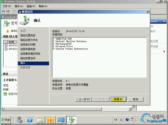Select the 指定恢复选项 wizard step

point(28,58)
